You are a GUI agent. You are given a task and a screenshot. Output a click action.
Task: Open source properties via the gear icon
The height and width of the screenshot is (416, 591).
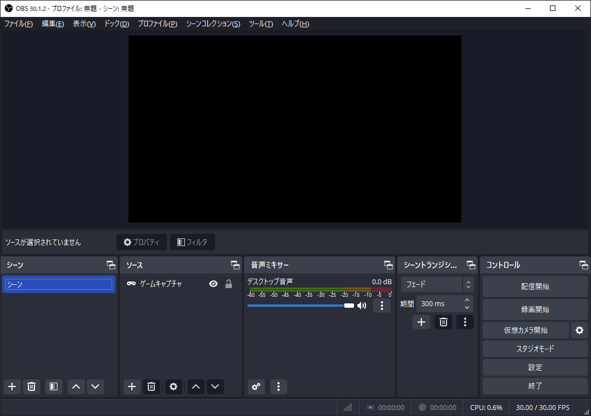[x=173, y=386]
